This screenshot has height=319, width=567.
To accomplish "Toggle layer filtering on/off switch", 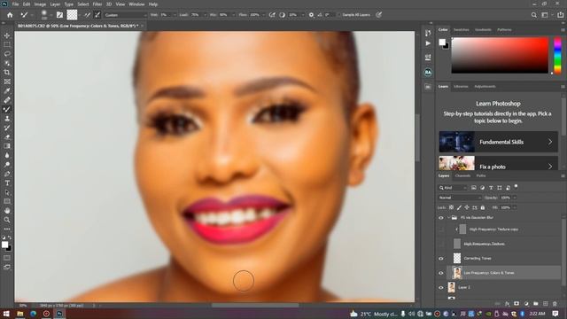I will click(x=516, y=187).
